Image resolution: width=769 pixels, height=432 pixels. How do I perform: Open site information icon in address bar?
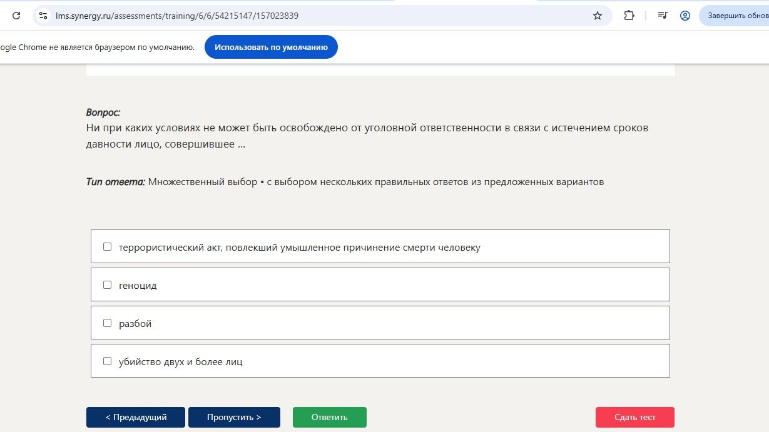[43, 16]
